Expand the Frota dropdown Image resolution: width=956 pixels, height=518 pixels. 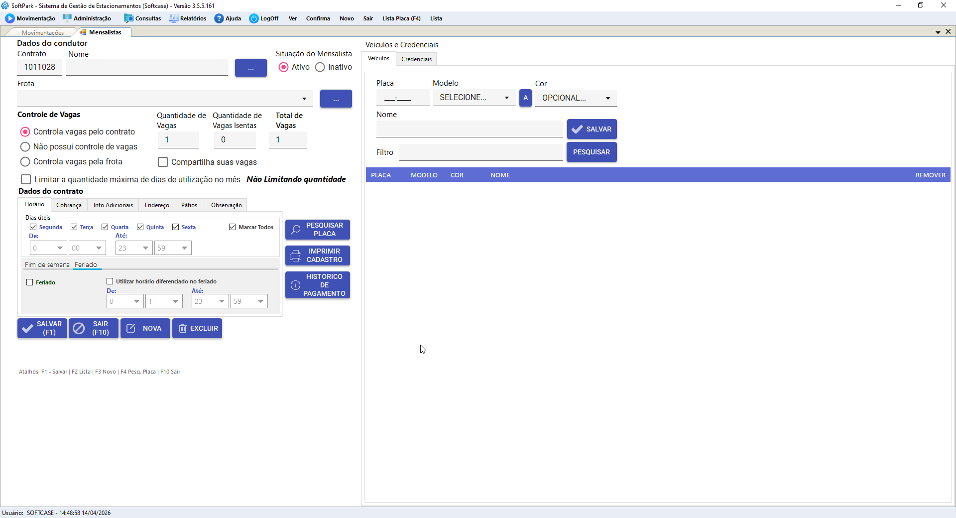(x=304, y=99)
